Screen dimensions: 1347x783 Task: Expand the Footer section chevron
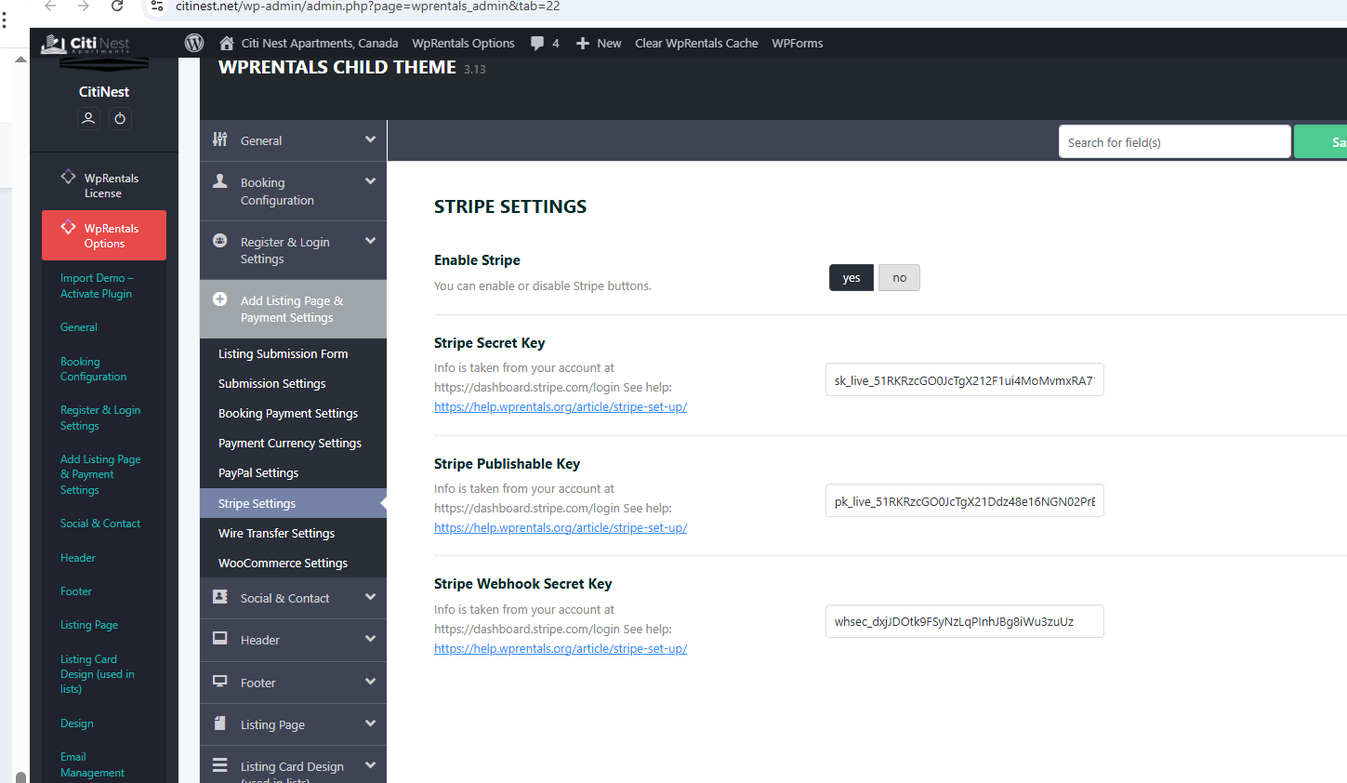pos(370,682)
